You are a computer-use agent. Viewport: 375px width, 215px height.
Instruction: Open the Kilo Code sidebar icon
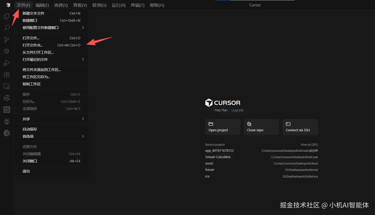pos(7,109)
